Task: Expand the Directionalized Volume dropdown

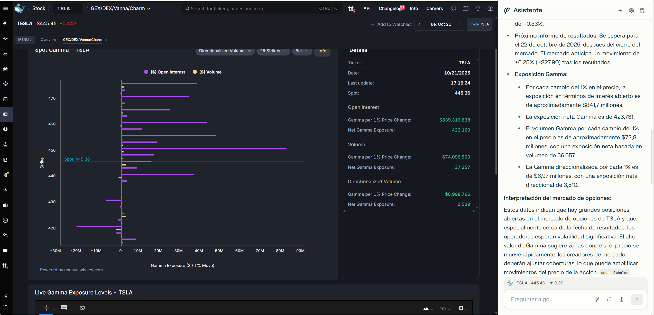Action: point(225,51)
